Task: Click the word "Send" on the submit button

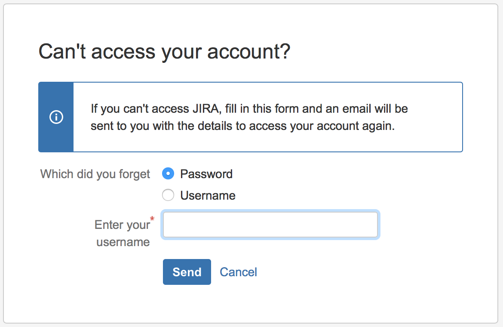Action: tap(187, 272)
